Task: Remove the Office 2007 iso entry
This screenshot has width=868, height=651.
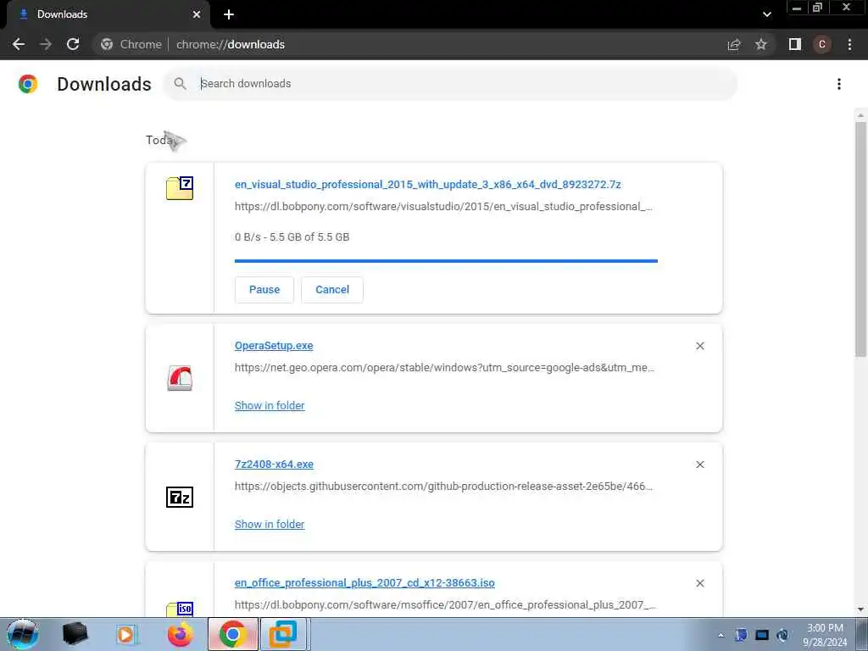Action: point(699,583)
